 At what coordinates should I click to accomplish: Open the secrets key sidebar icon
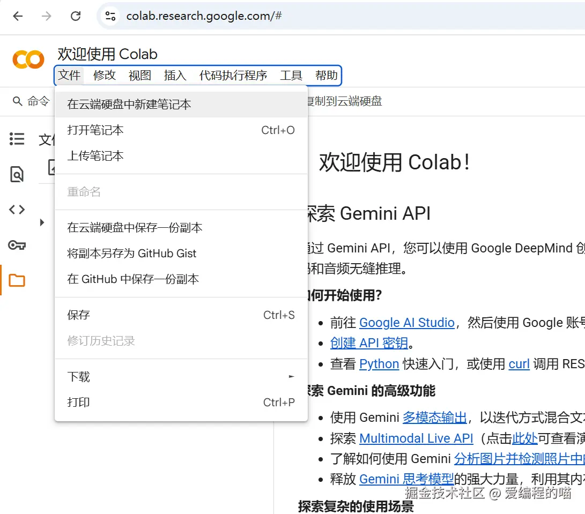pyautogui.click(x=17, y=245)
